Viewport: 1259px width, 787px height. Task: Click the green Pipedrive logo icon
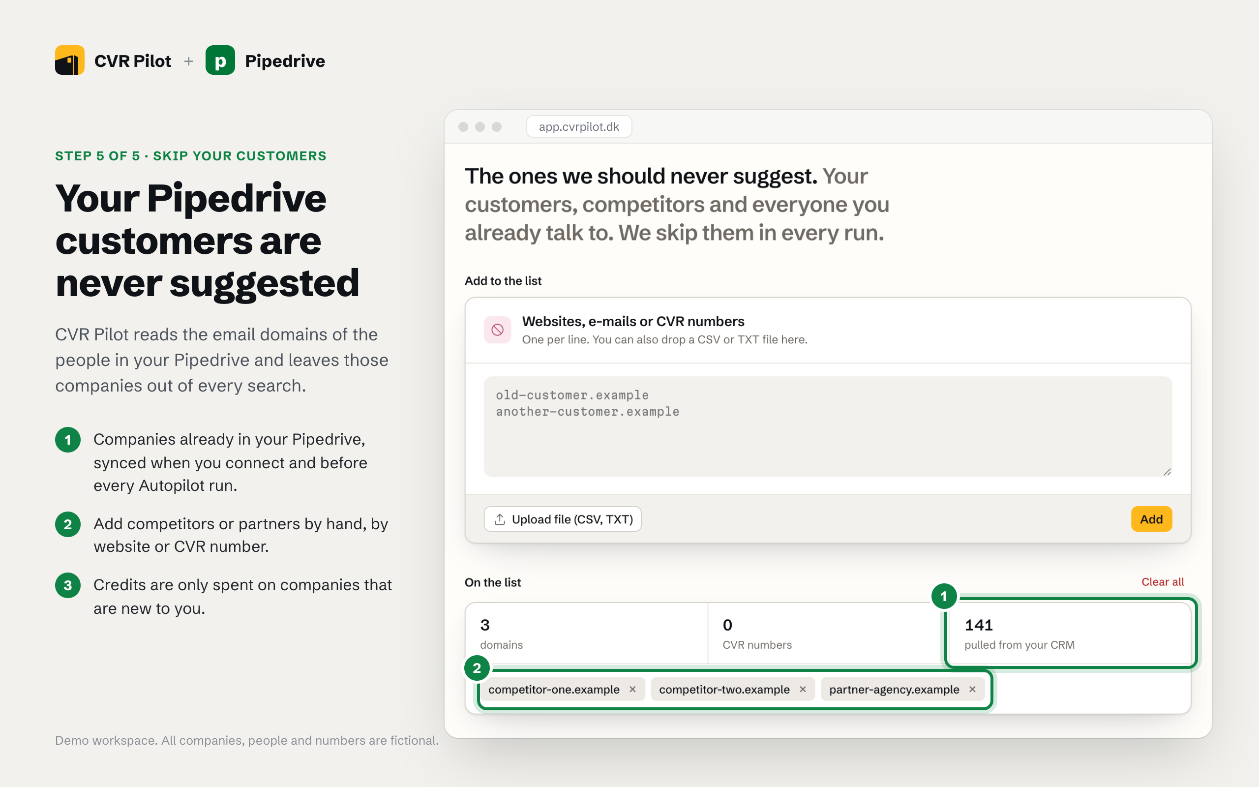pos(220,61)
